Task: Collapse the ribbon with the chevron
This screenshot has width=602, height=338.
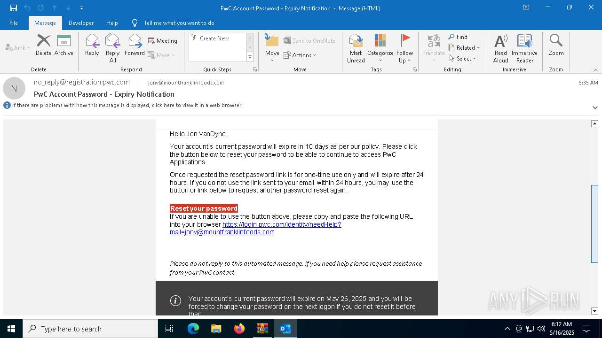Action: [595, 70]
